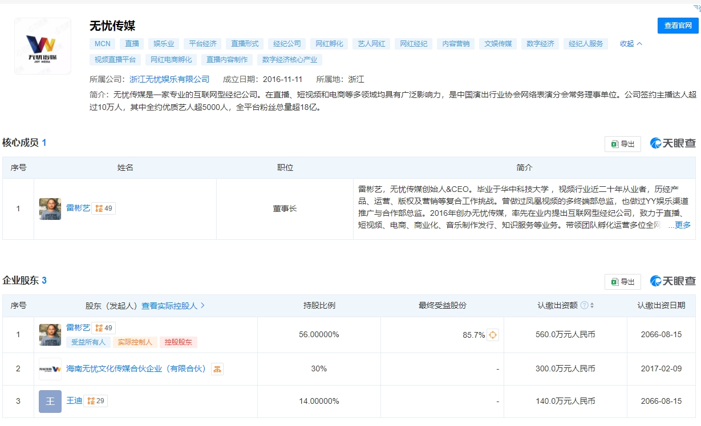Open 雷彬艺 link in core members table
701x426 pixels.
point(78,208)
